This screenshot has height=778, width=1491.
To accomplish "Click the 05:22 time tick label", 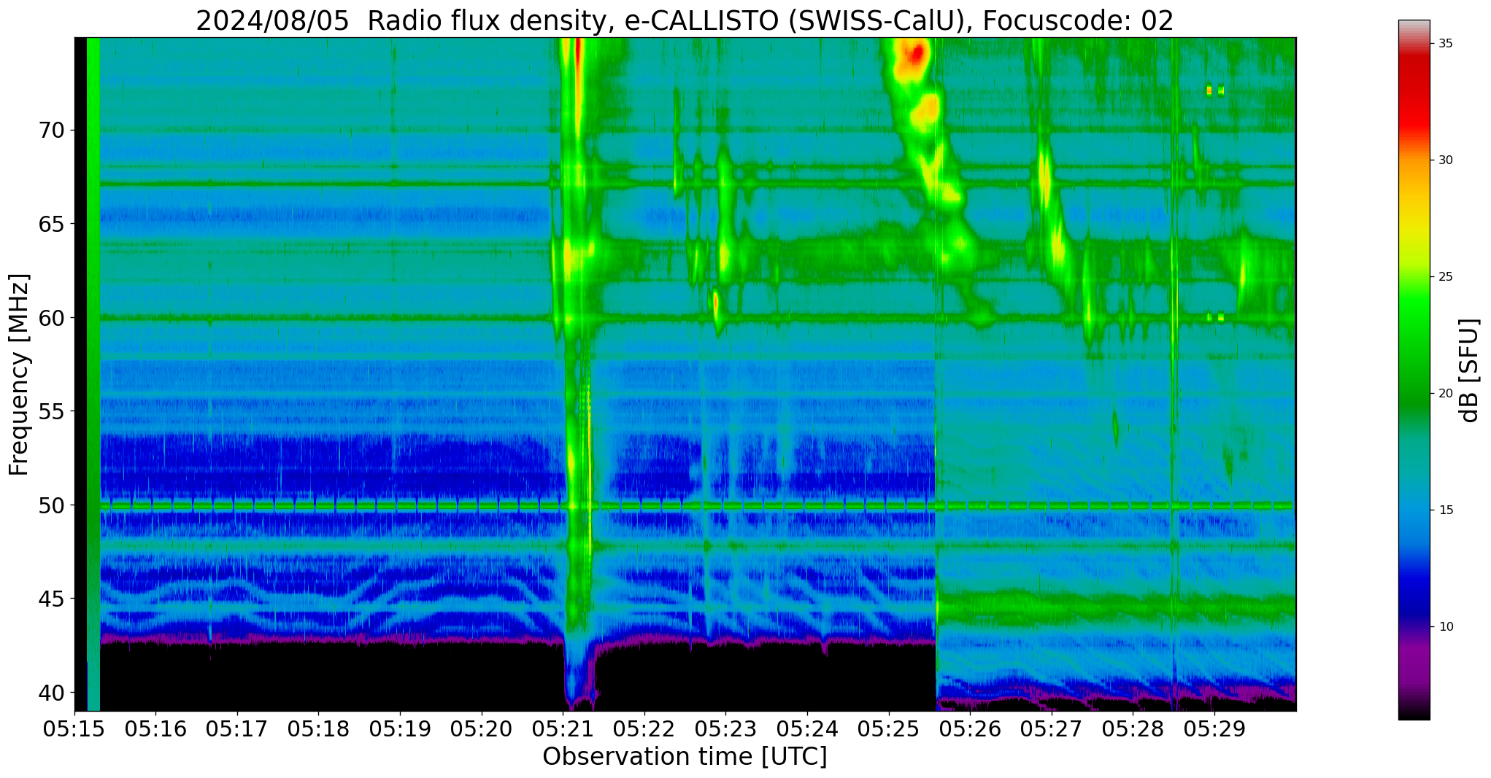I will click(644, 729).
